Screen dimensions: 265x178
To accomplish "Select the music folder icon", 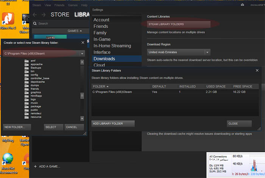I will pos(26,103).
